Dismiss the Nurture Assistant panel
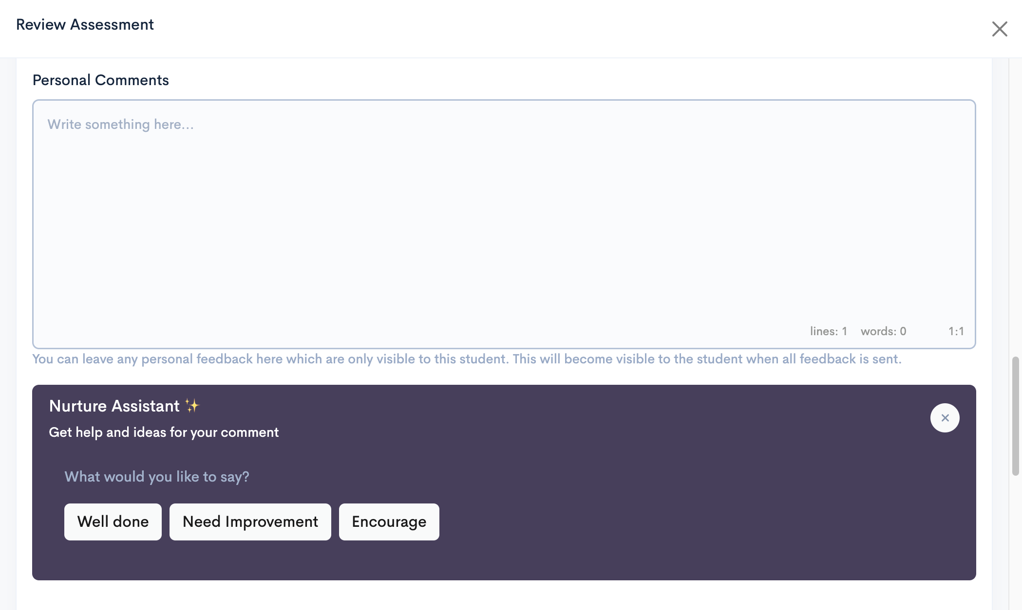 [945, 418]
